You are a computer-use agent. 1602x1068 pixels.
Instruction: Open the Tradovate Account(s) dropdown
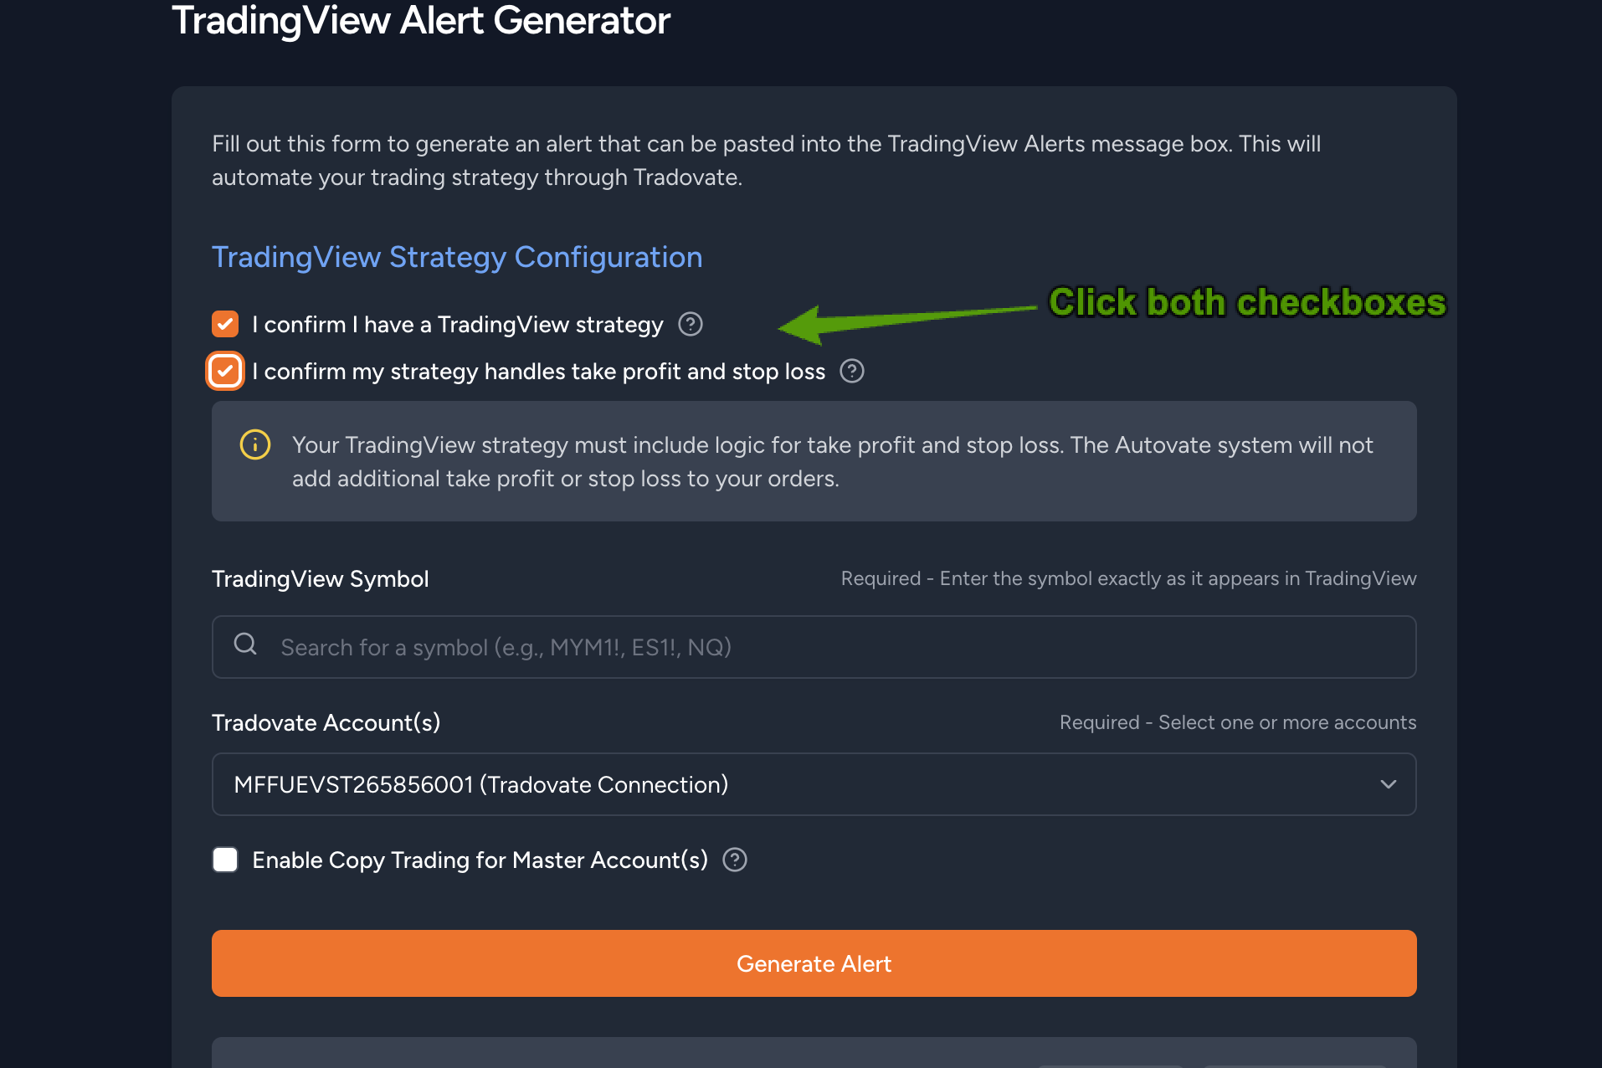(814, 784)
